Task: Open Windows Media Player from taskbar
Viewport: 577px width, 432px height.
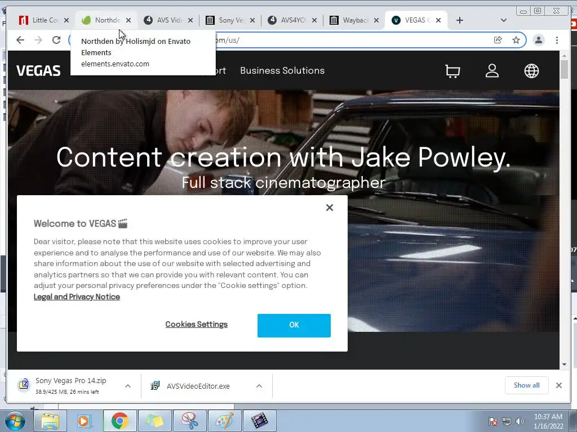Action: [85, 421]
